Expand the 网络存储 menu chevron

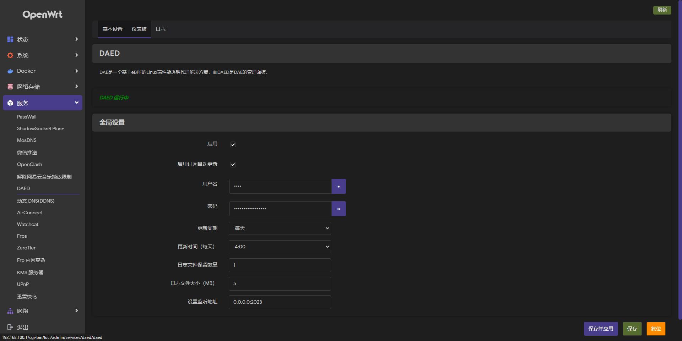click(x=76, y=86)
